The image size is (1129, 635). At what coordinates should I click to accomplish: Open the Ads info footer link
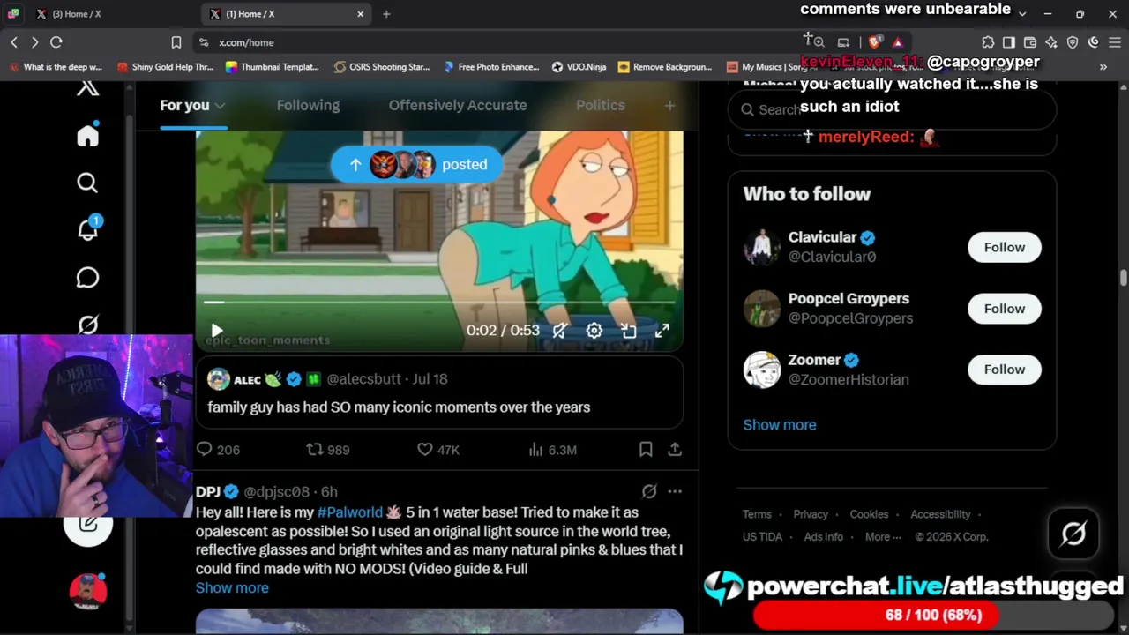point(824,537)
